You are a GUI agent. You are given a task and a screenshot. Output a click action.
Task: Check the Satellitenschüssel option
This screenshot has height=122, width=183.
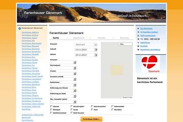pyautogui.click(x=51, y=113)
